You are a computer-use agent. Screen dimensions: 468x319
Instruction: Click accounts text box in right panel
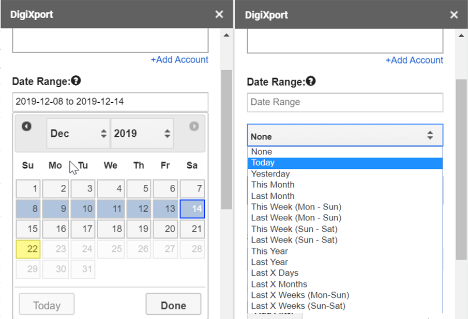[x=345, y=41]
